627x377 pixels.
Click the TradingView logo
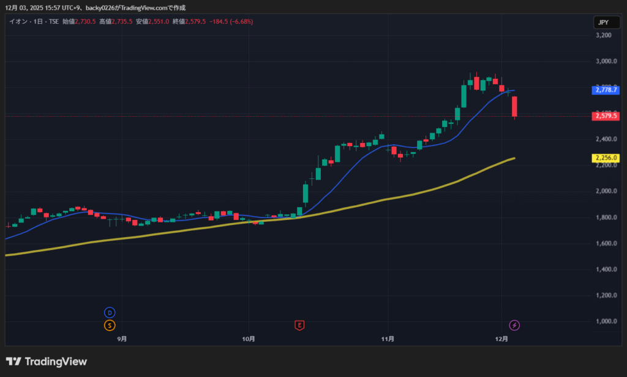click(47, 362)
